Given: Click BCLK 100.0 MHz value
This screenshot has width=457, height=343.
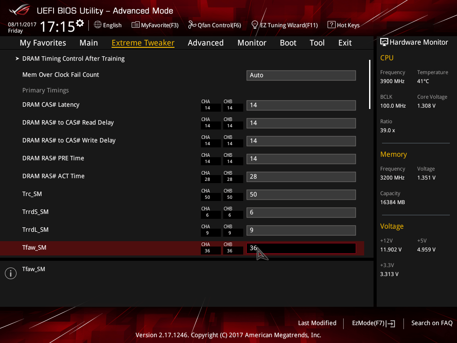Looking at the screenshot, I should click(x=393, y=105).
